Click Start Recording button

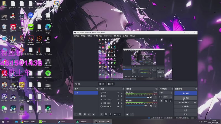[x=186, y=98]
